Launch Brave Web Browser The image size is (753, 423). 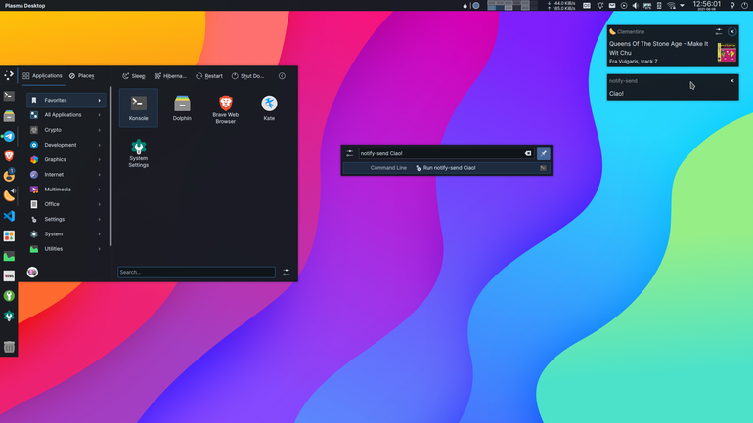226,108
